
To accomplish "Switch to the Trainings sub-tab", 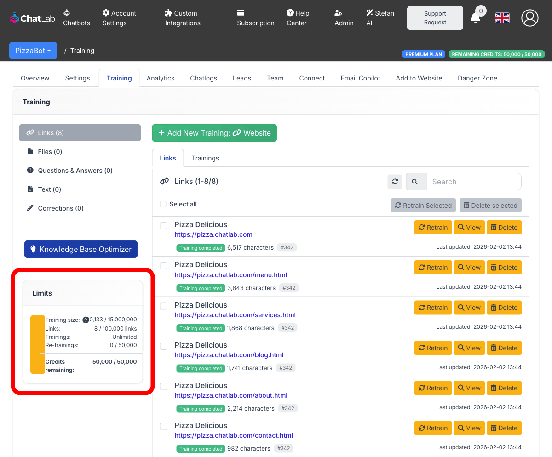I will [x=205, y=158].
